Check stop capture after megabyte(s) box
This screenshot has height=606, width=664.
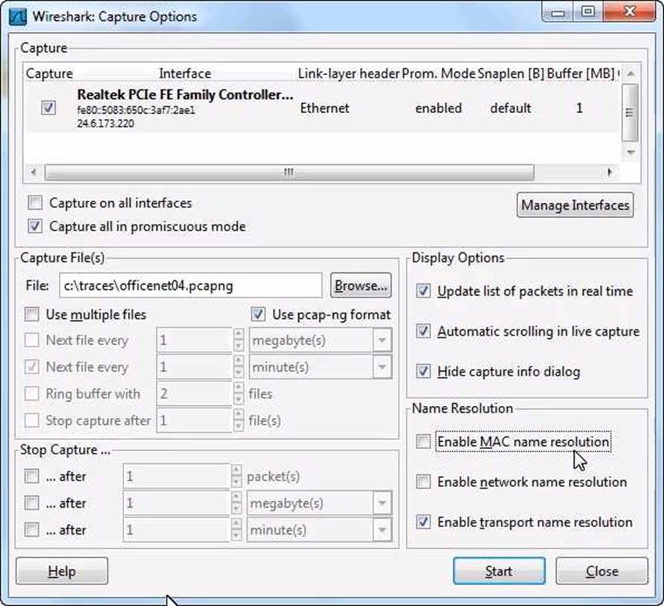click(x=32, y=503)
